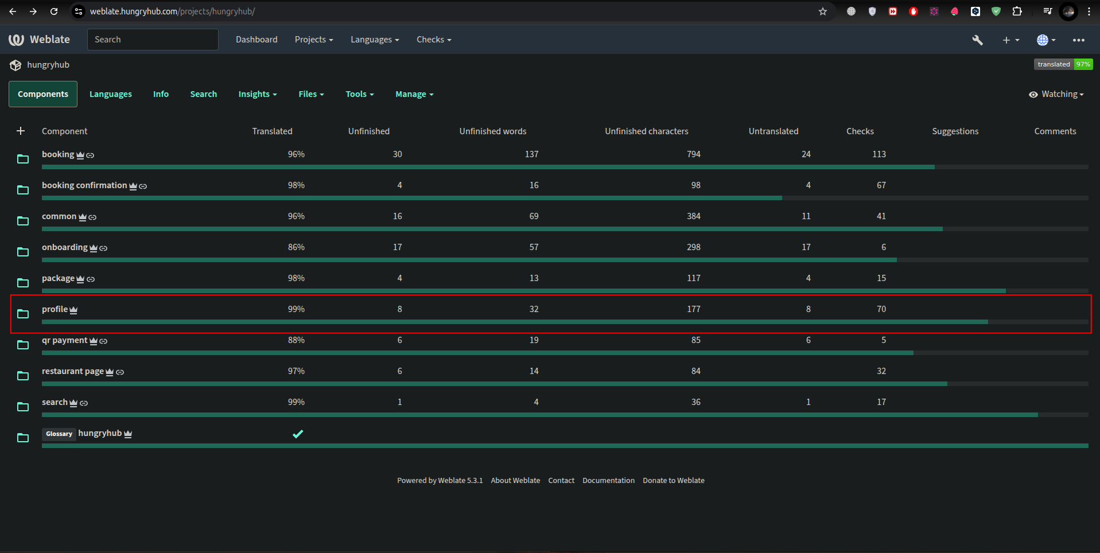Open the Documentation footer link
Screen dimensions: 1100x553
[x=608, y=481]
